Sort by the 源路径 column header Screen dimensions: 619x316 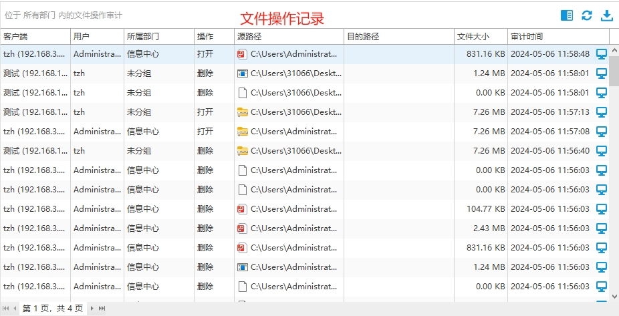click(289, 37)
